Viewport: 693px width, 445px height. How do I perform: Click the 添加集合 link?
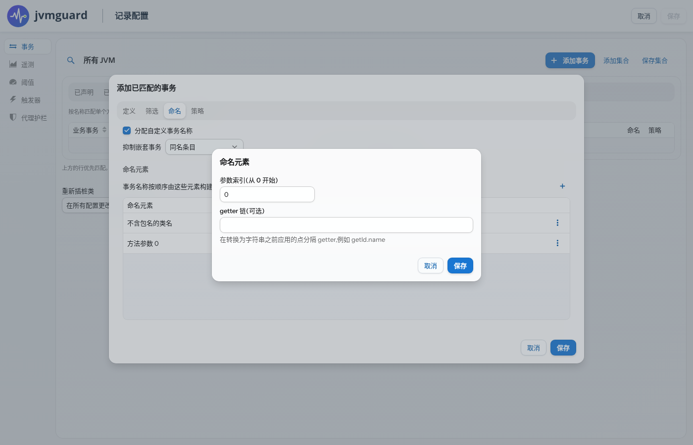(x=616, y=60)
